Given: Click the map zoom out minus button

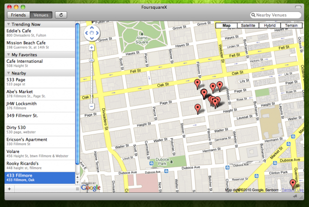Looking at the screenshot, I should [92, 106].
